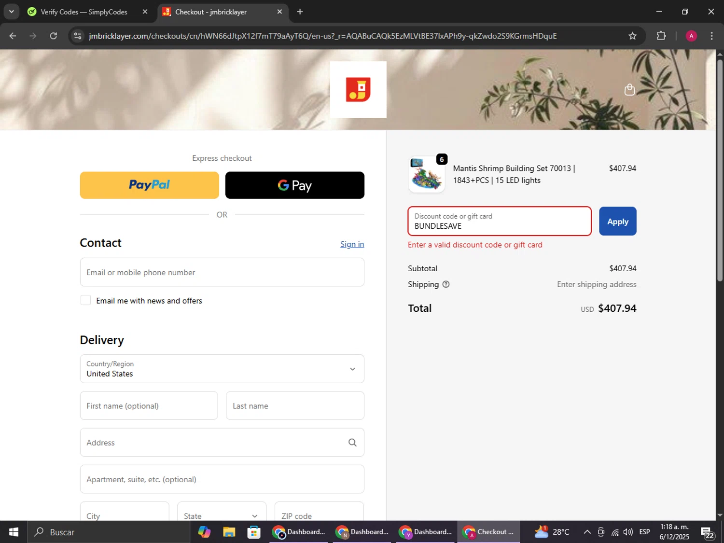The image size is (724, 543).
Task: Open the network Wi-Fi tray icon
Action: pyautogui.click(x=615, y=532)
